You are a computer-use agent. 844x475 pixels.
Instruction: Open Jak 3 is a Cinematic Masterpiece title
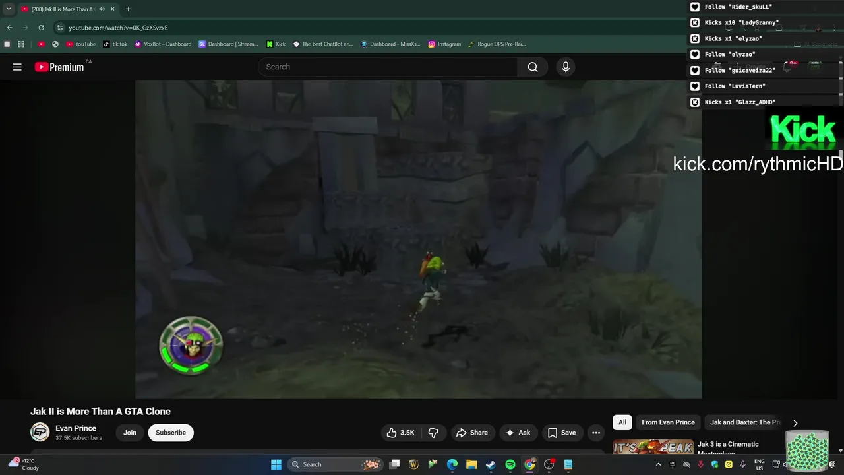tap(728, 447)
